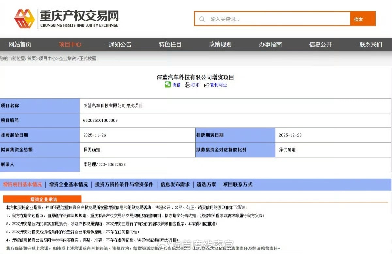Switch to the 增资企业基本情况 tab
The image size is (392, 254).
coord(69,185)
